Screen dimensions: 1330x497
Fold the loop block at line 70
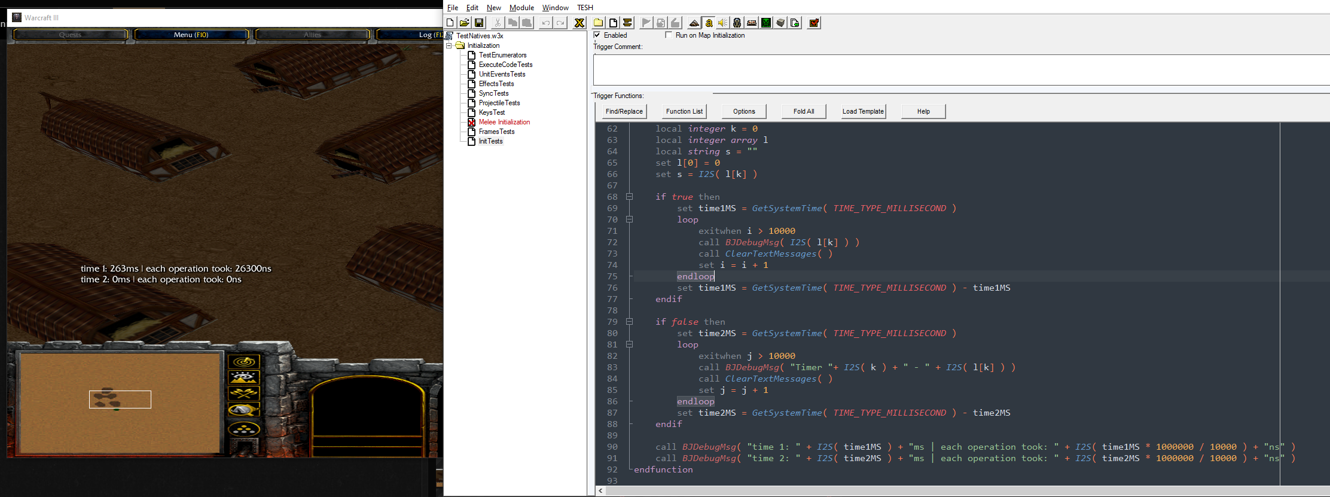629,219
